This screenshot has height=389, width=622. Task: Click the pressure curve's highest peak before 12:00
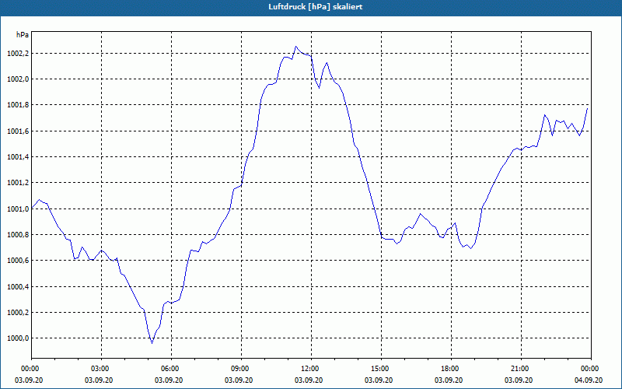[295, 47]
